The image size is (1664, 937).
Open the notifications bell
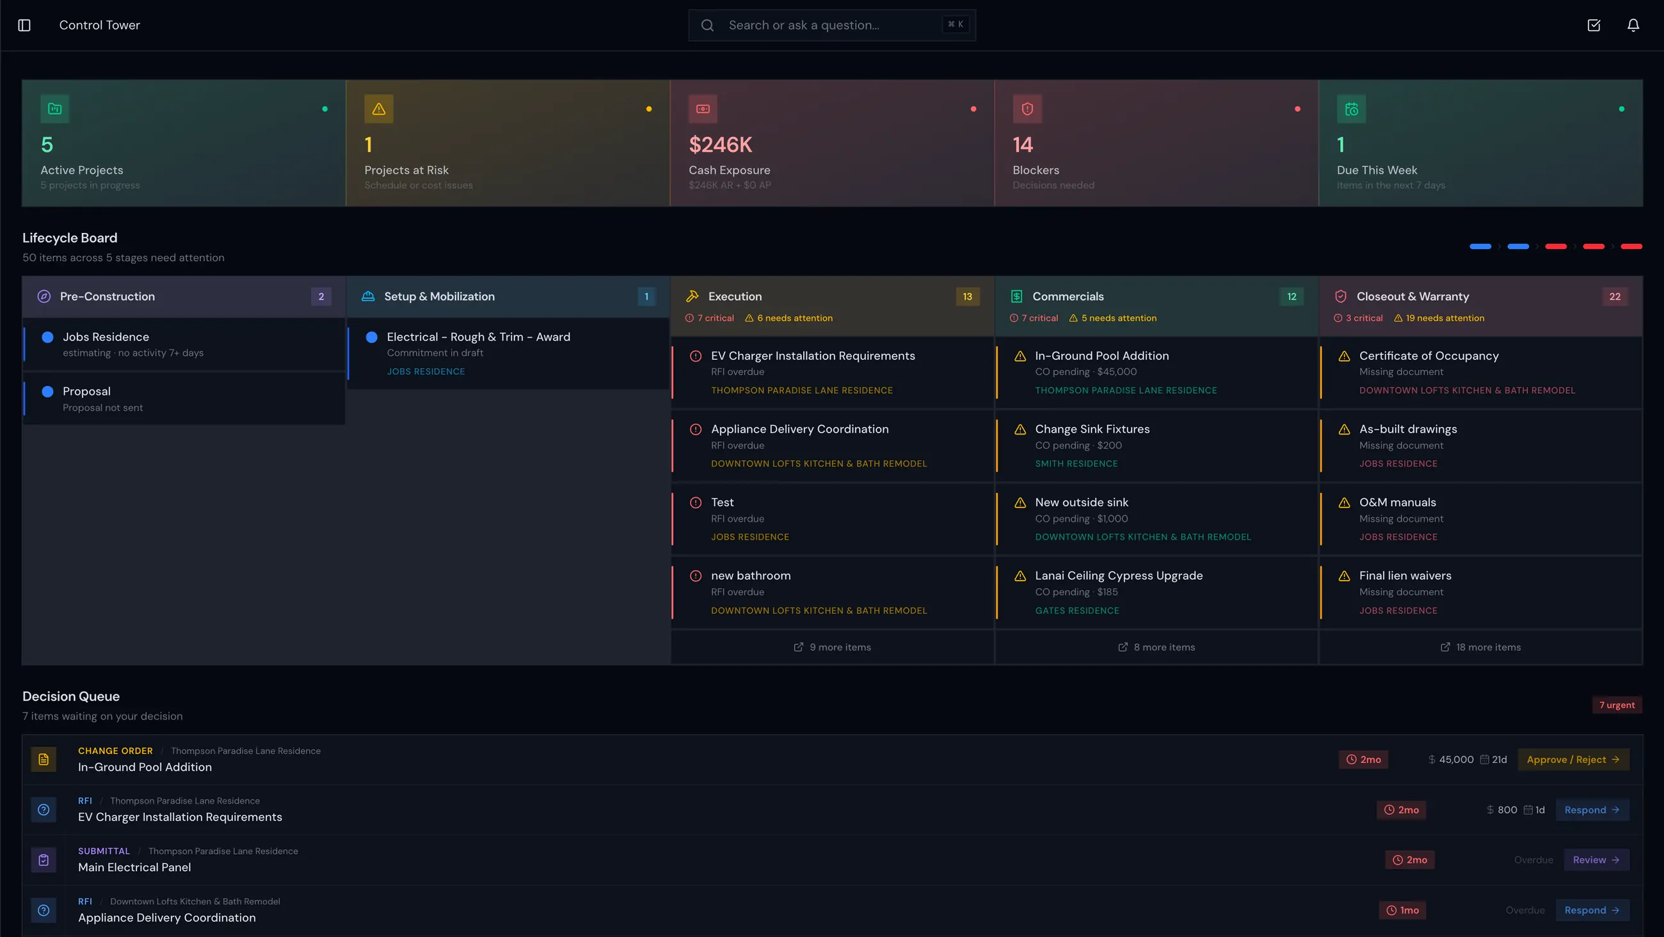[1634, 25]
